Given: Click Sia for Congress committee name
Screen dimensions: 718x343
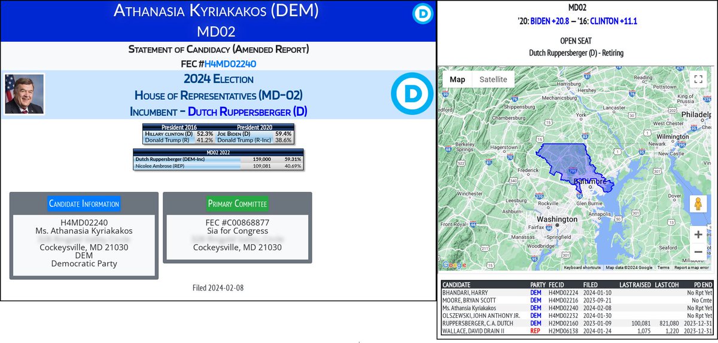Looking at the screenshot, I should [x=238, y=231].
